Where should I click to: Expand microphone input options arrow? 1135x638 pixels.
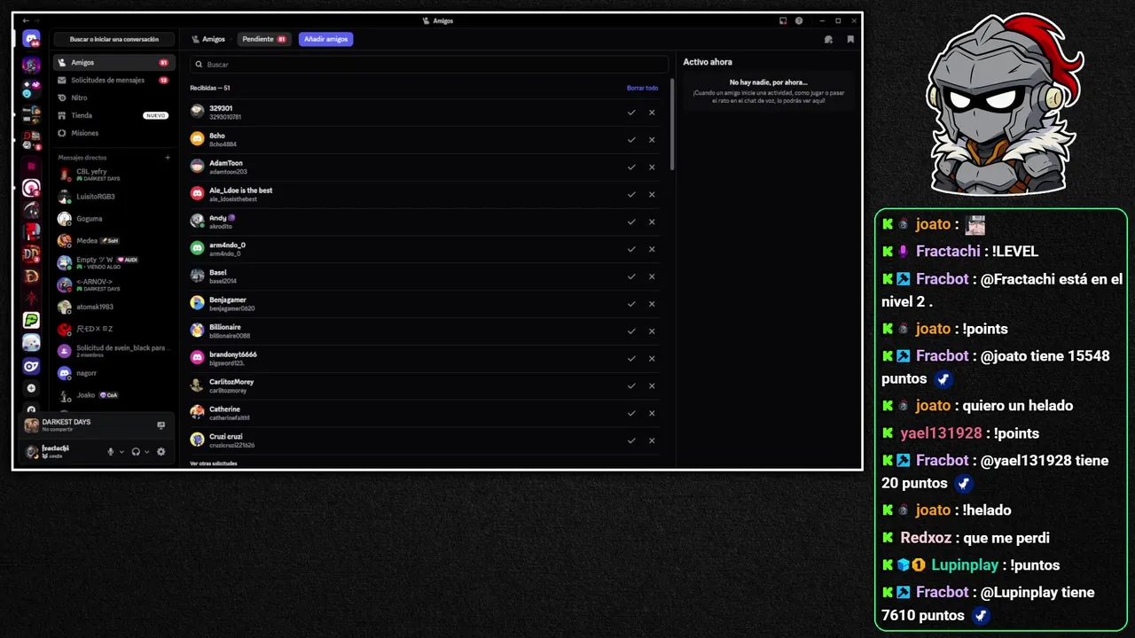tap(121, 452)
